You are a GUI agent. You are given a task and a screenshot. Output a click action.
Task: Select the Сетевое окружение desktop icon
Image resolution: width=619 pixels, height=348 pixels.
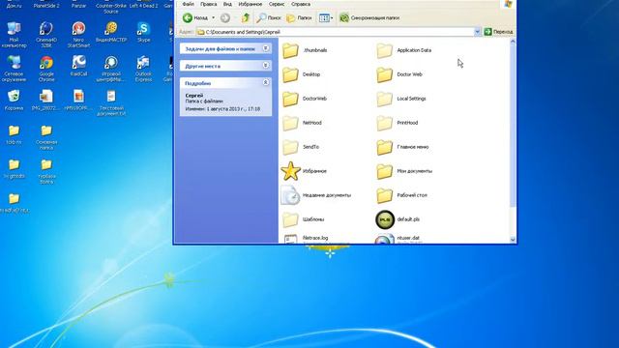14,69
